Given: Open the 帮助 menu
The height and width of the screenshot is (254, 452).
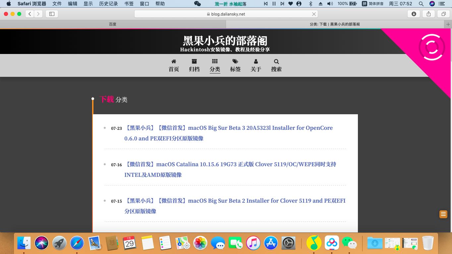Looking at the screenshot, I should point(160,4).
